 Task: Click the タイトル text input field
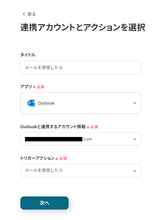(80, 67)
